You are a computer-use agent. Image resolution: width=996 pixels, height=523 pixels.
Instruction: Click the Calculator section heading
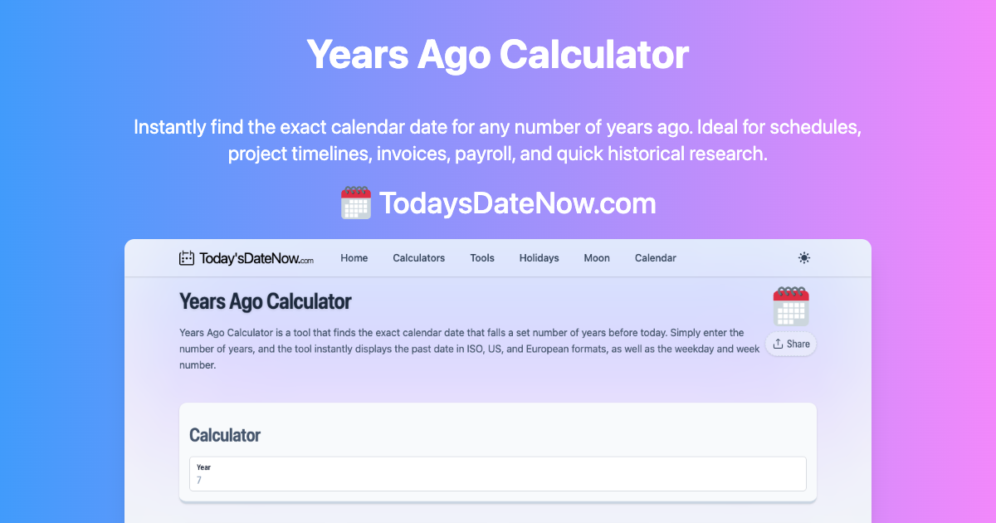pos(225,435)
